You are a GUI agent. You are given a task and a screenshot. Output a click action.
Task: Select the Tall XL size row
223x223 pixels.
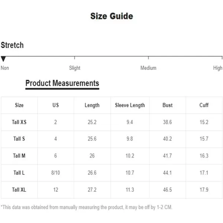tap(19, 190)
